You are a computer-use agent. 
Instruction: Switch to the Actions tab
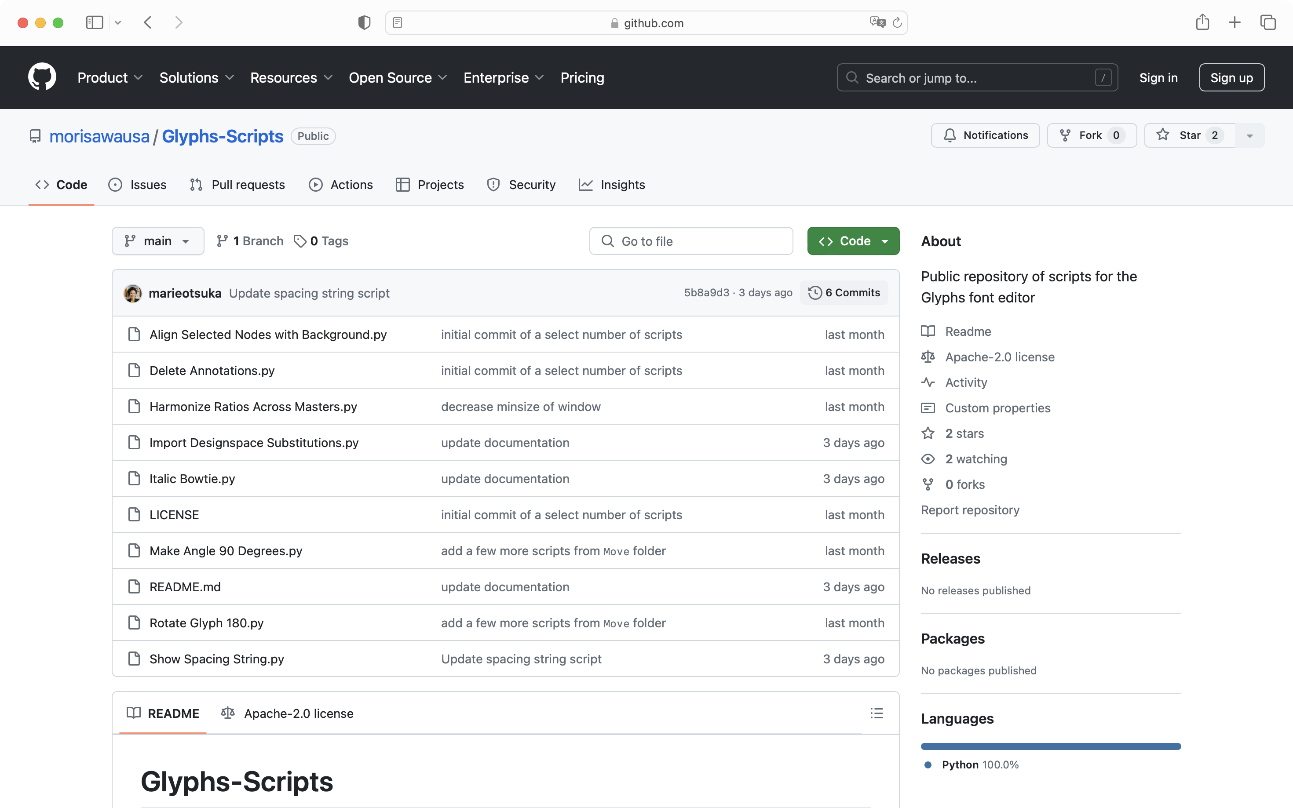point(340,185)
